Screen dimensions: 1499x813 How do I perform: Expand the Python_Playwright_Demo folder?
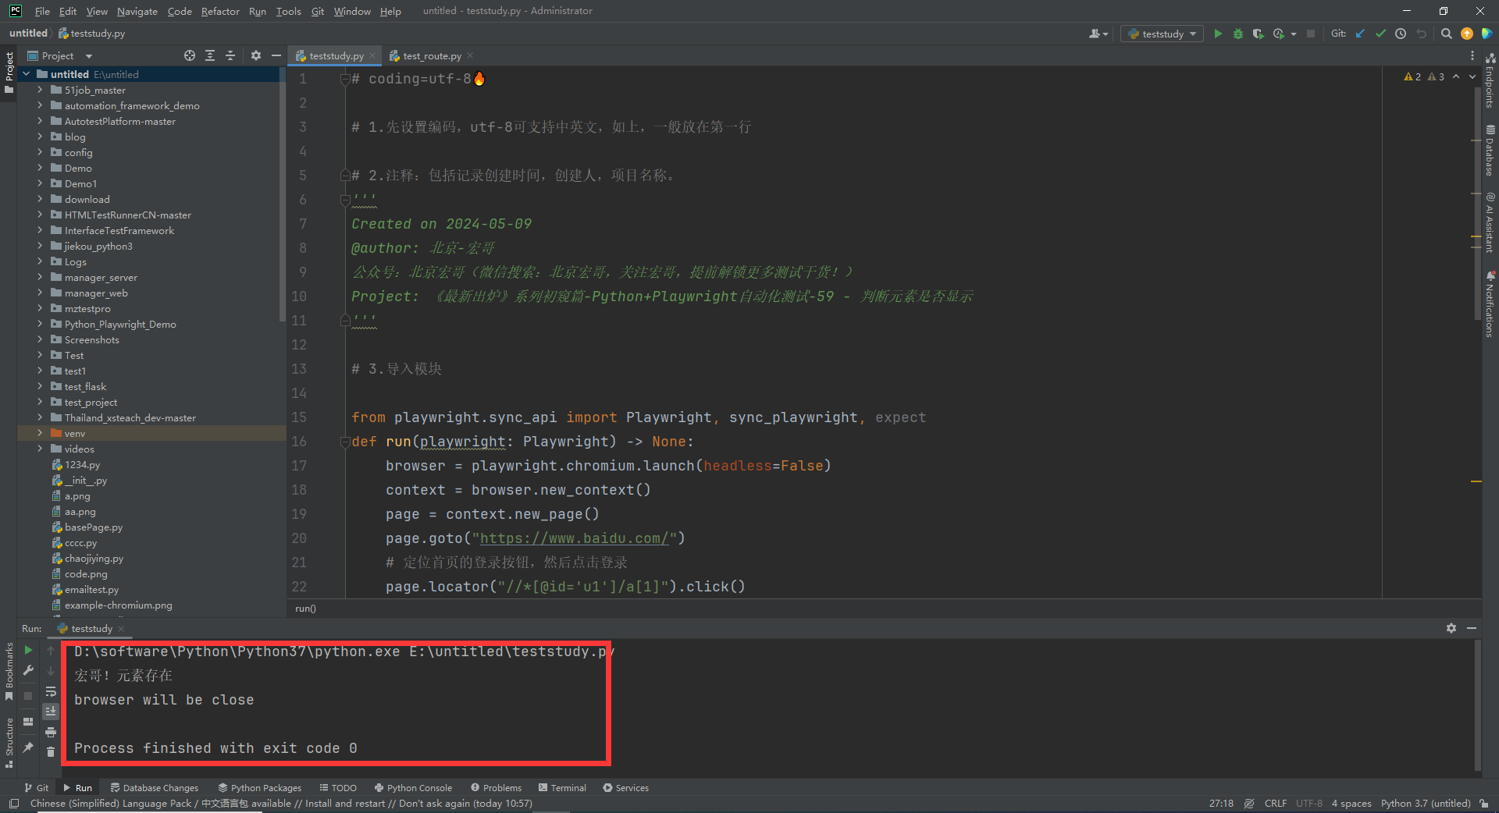click(x=40, y=324)
